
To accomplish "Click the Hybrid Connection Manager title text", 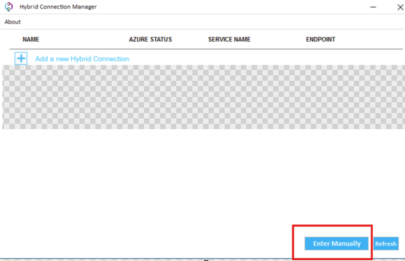I will pyautogui.click(x=58, y=7).
